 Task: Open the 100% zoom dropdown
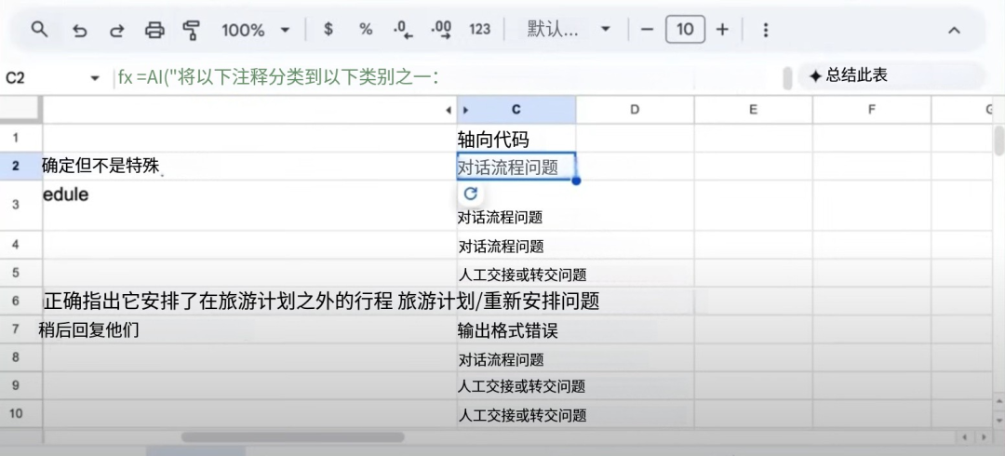coord(255,30)
